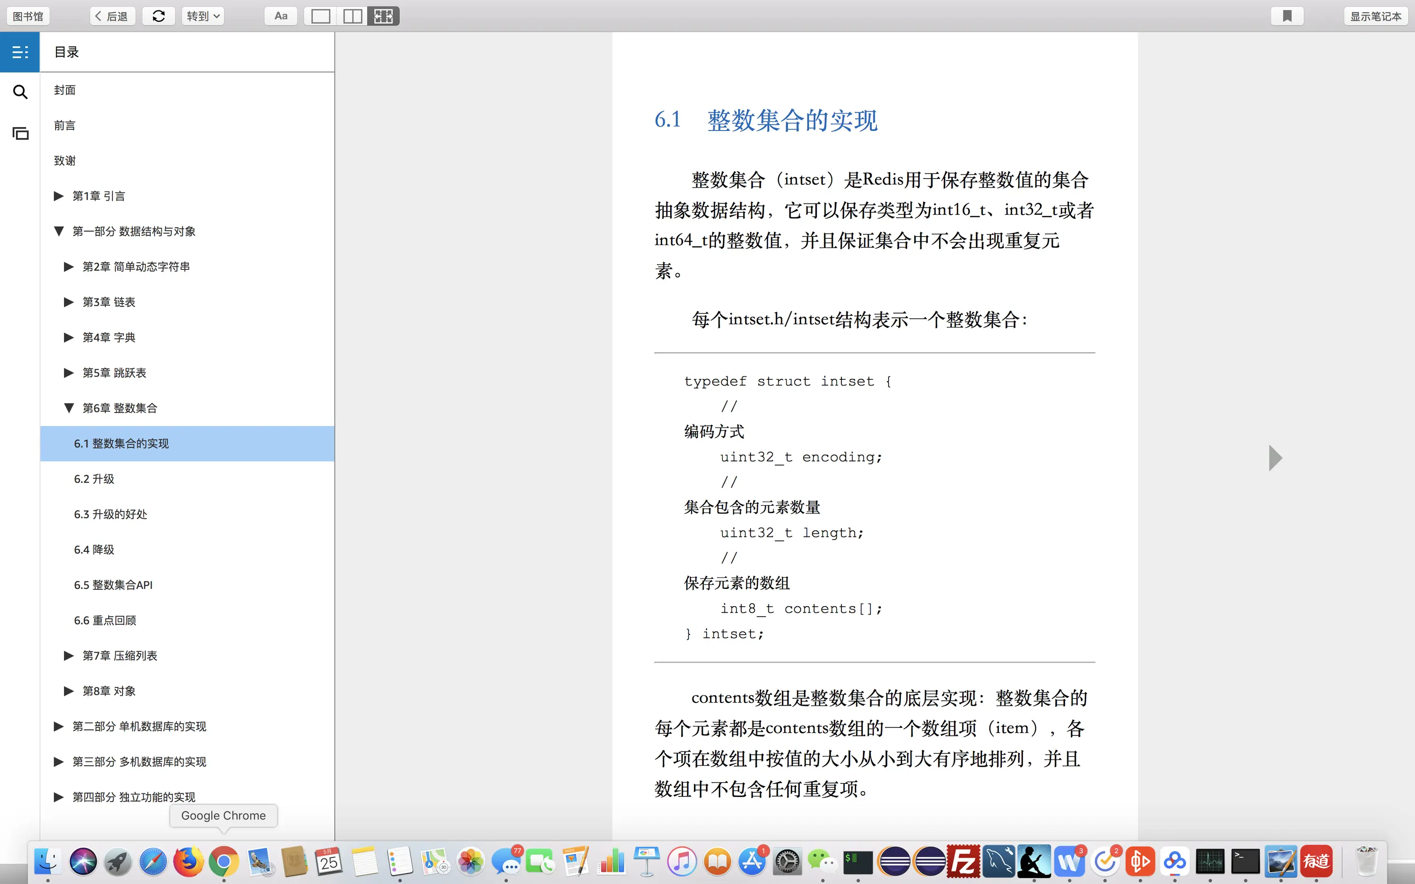
Task: Click the search magnifier icon in sidebar
Action: tap(20, 92)
